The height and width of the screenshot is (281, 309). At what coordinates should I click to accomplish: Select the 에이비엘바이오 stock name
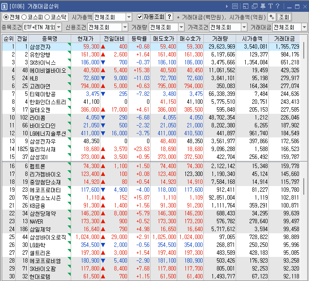tap(48, 70)
